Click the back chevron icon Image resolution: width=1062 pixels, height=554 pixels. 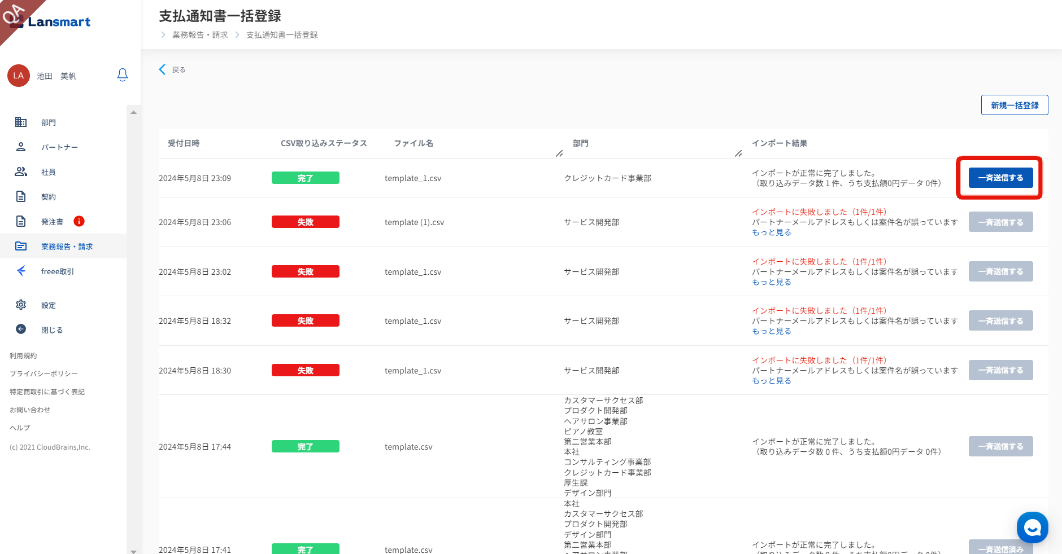(162, 69)
